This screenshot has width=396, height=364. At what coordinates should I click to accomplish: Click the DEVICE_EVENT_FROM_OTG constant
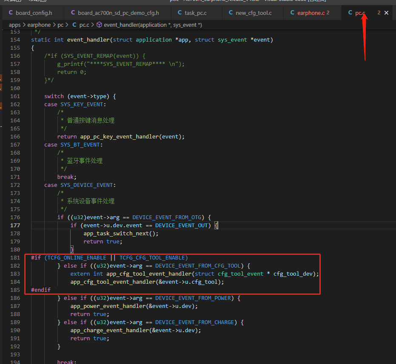(167, 217)
